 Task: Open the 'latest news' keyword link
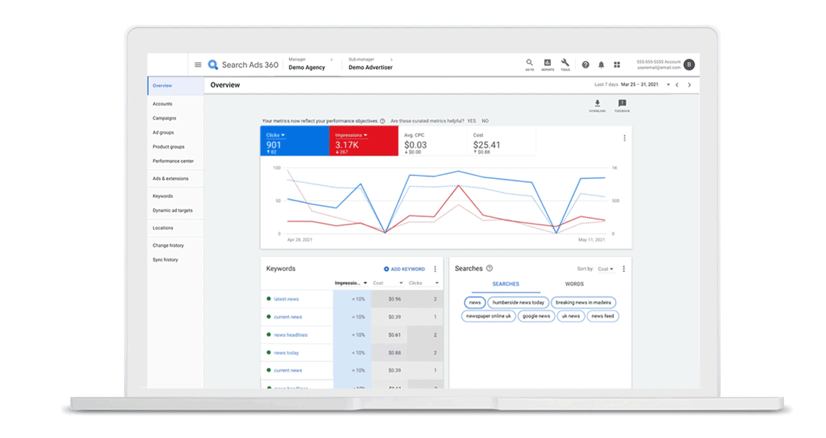point(286,299)
